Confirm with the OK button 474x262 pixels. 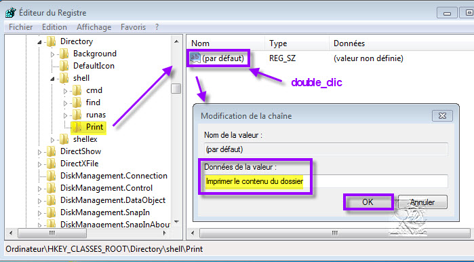tap(368, 202)
